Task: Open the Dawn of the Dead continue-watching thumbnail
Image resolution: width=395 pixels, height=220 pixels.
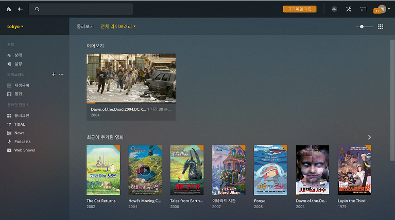Action: [x=131, y=78]
